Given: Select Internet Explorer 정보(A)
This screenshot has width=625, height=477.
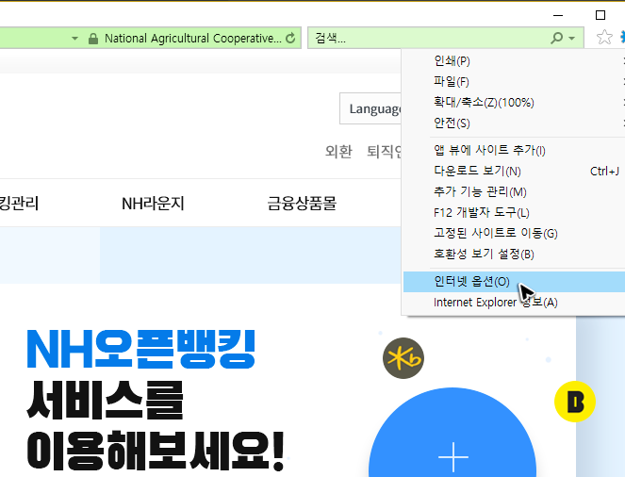Looking at the screenshot, I should click(x=514, y=303).
